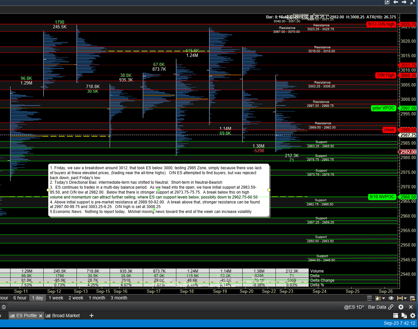Open chart settings gear beside link icon
The image size is (418, 329).
tap(401, 307)
